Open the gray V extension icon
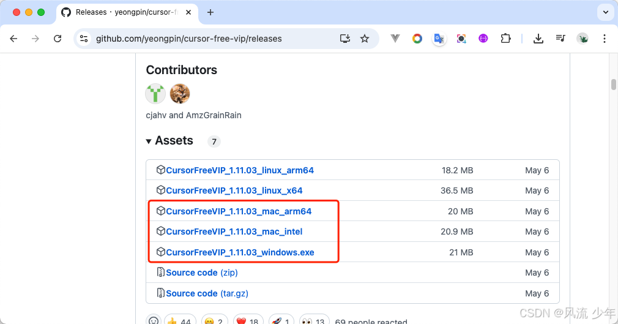Screen dimensions: 618x324 click(395, 39)
